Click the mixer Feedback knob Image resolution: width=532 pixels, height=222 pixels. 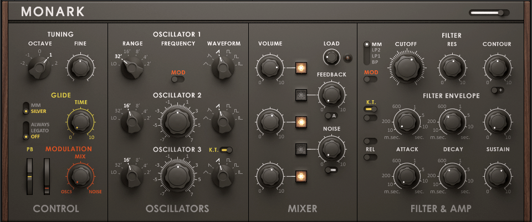[x=331, y=95]
